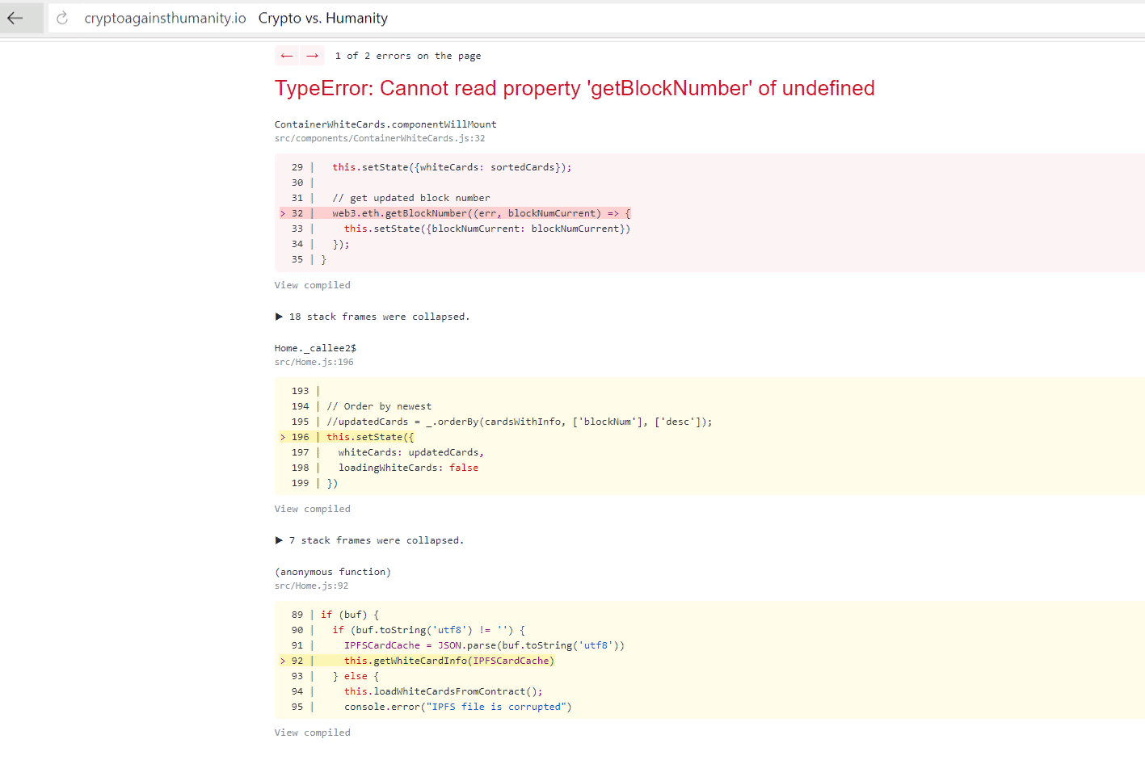Open View compiled under ContainerWhiteCards code

(313, 285)
